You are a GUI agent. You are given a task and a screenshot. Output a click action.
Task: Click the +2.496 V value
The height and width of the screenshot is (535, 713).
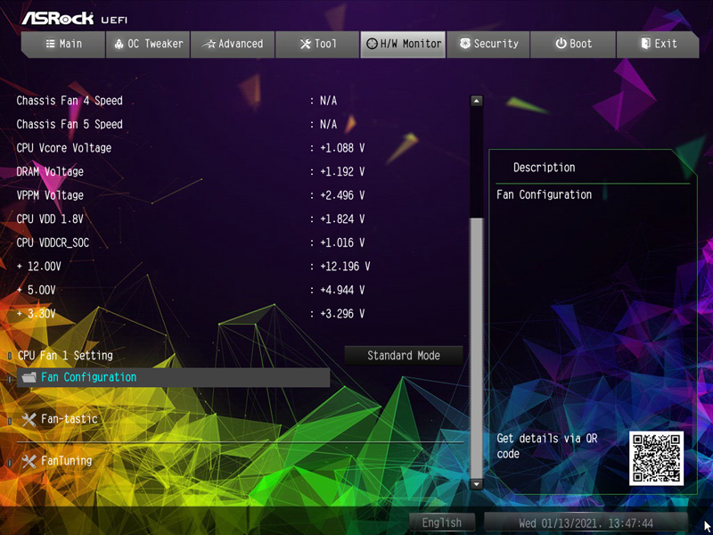tap(342, 195)
